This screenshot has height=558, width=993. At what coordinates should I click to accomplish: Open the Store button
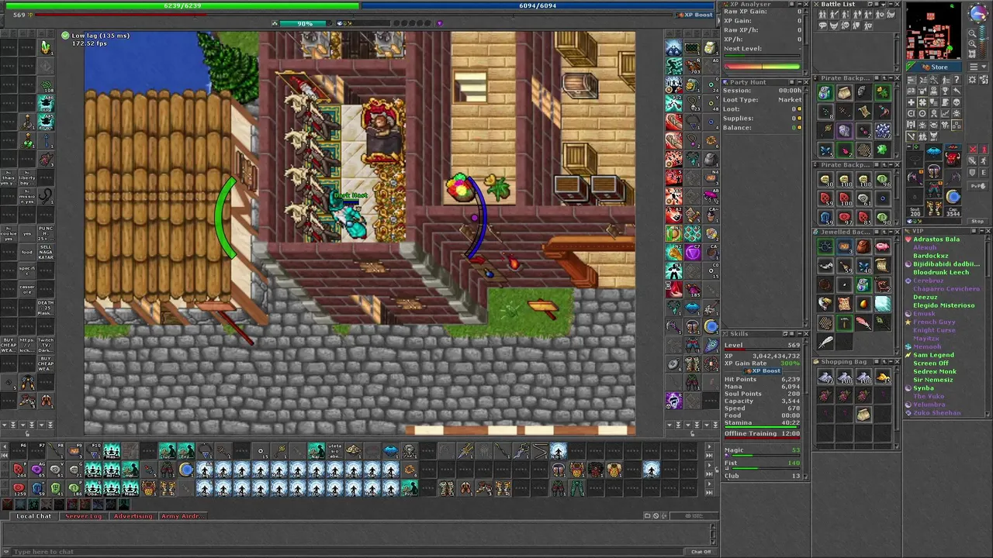[934, 67]
